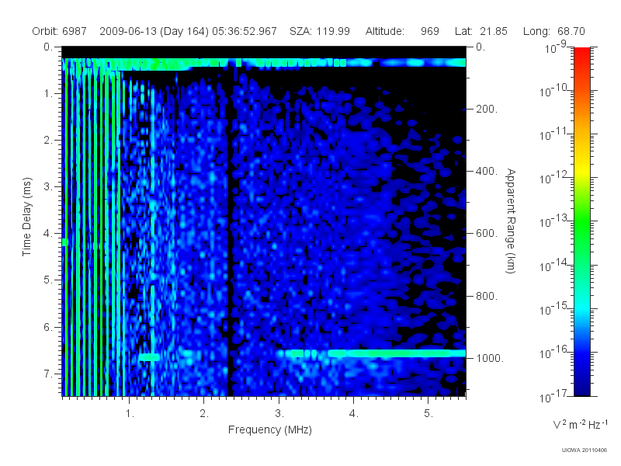This screenshot has height=466, width=621.
Task: Click the Lat: 21.85 header value
Action: [x=480, y=31]
